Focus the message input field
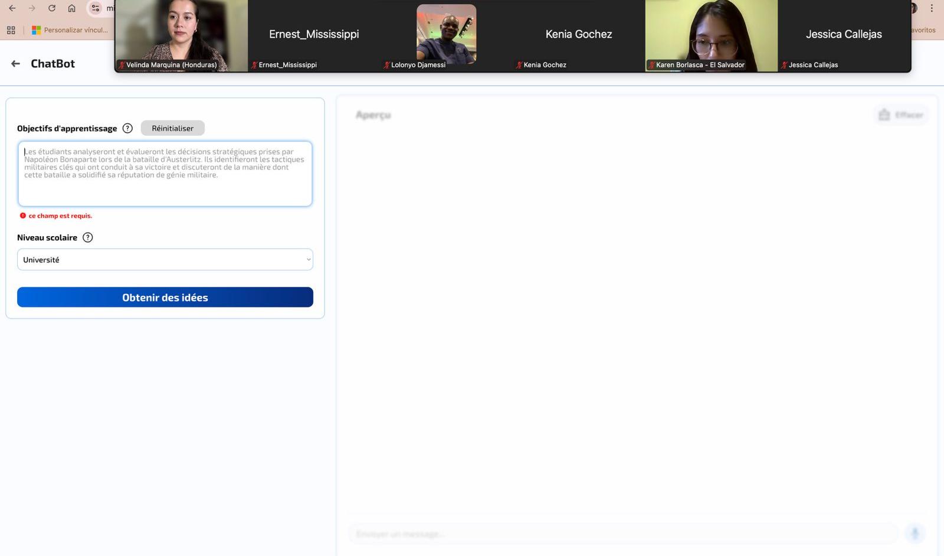 tap(624, 534)
